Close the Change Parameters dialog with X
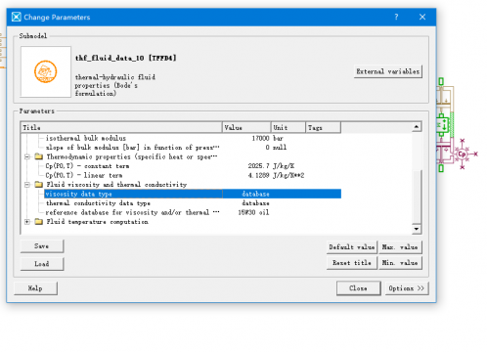Image resolution: width=487 pixels, height=352 pixels. click(x=422, y=17)
